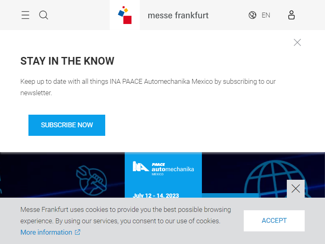Click the wrench-in-hand graphic in the banner
Viewport: 325px width, 244px height.
[91, 181]
